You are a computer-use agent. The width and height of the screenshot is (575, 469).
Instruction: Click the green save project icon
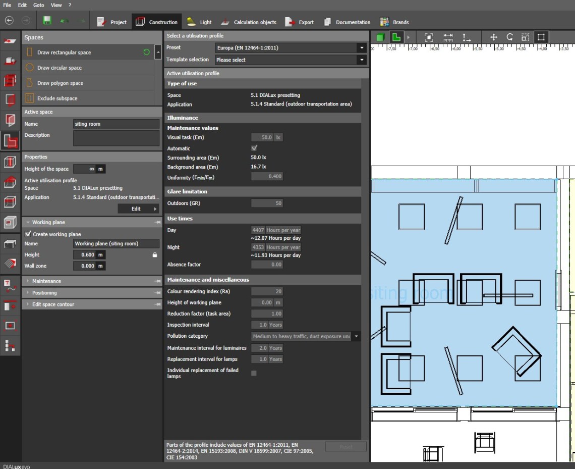47,21
